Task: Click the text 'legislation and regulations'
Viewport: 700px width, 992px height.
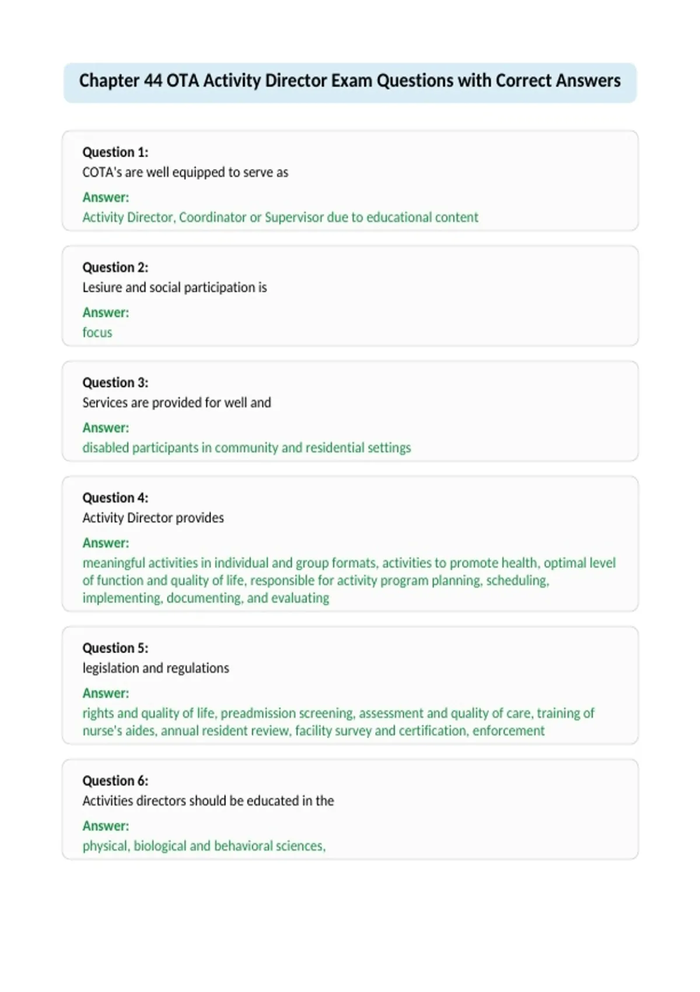Action: [x=156, y=668]
